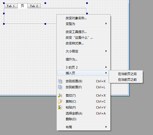Click the Ctrl+V shortcut text
Viewport: 153px width, 135px height.
(x=101, y=107)
